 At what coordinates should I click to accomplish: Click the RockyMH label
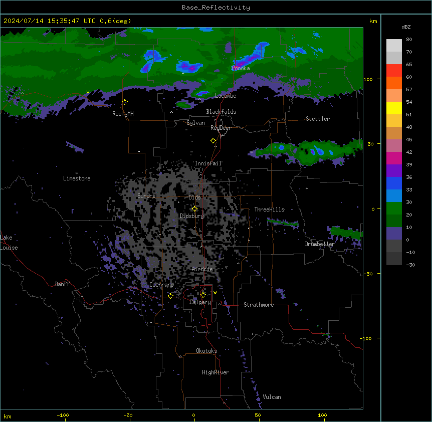pos(123,114)
